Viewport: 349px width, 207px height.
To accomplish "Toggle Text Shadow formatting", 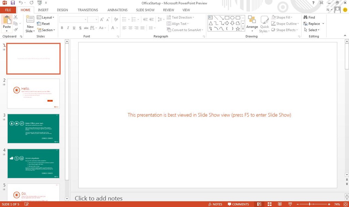I will pos(80,28).
